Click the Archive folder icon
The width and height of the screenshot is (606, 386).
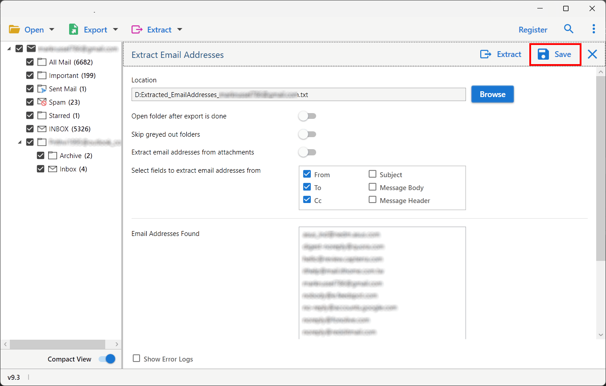coord(53,155)
